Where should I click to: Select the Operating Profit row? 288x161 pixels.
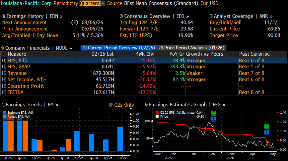click(x=144, y=86)
